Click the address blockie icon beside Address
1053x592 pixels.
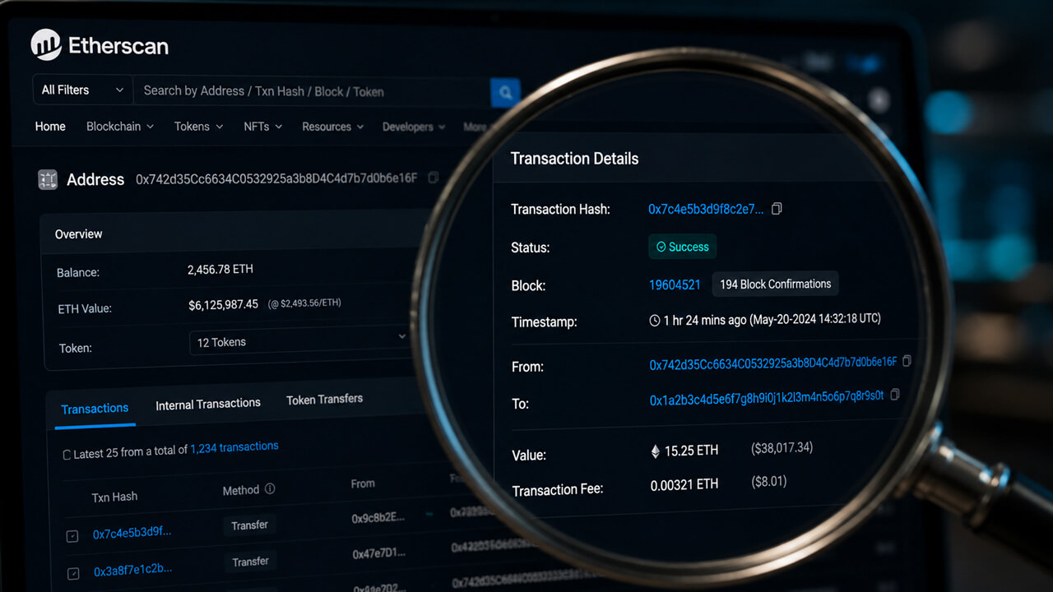coord(48,180)
